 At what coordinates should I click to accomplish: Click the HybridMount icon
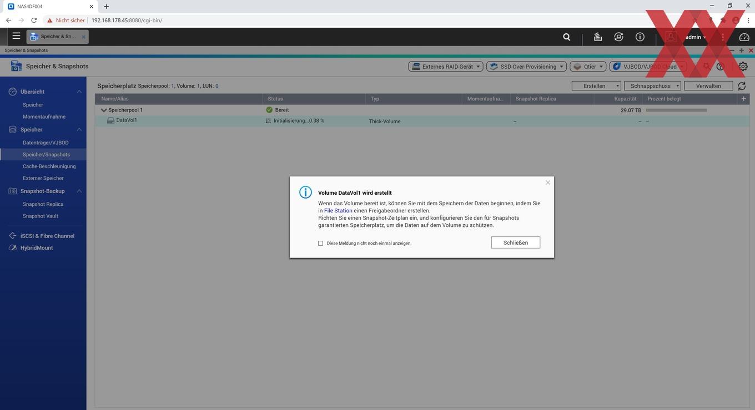coord(12,248)
